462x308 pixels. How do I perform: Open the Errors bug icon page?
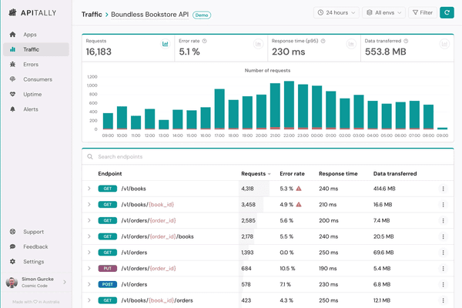pos(12,64)
